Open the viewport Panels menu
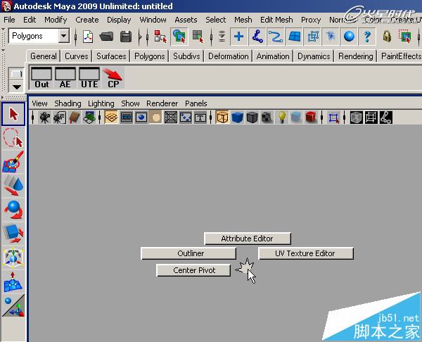The width and height of the screenshot is (422, 342). coord(196,103)
